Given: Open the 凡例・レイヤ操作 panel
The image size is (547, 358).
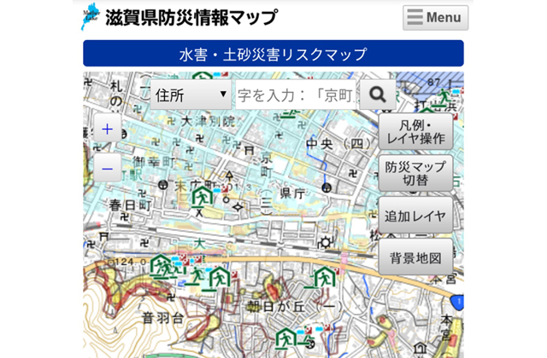Looking at the screenshot, I should 415,132.
